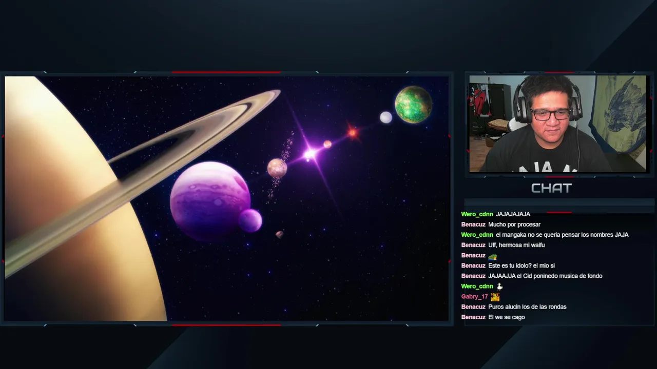Image resolution: width=657 pixels, height=369 pixels.
Task: Click the large purple planet in the video
Action: pyautogui.click(x=210, y=201)
